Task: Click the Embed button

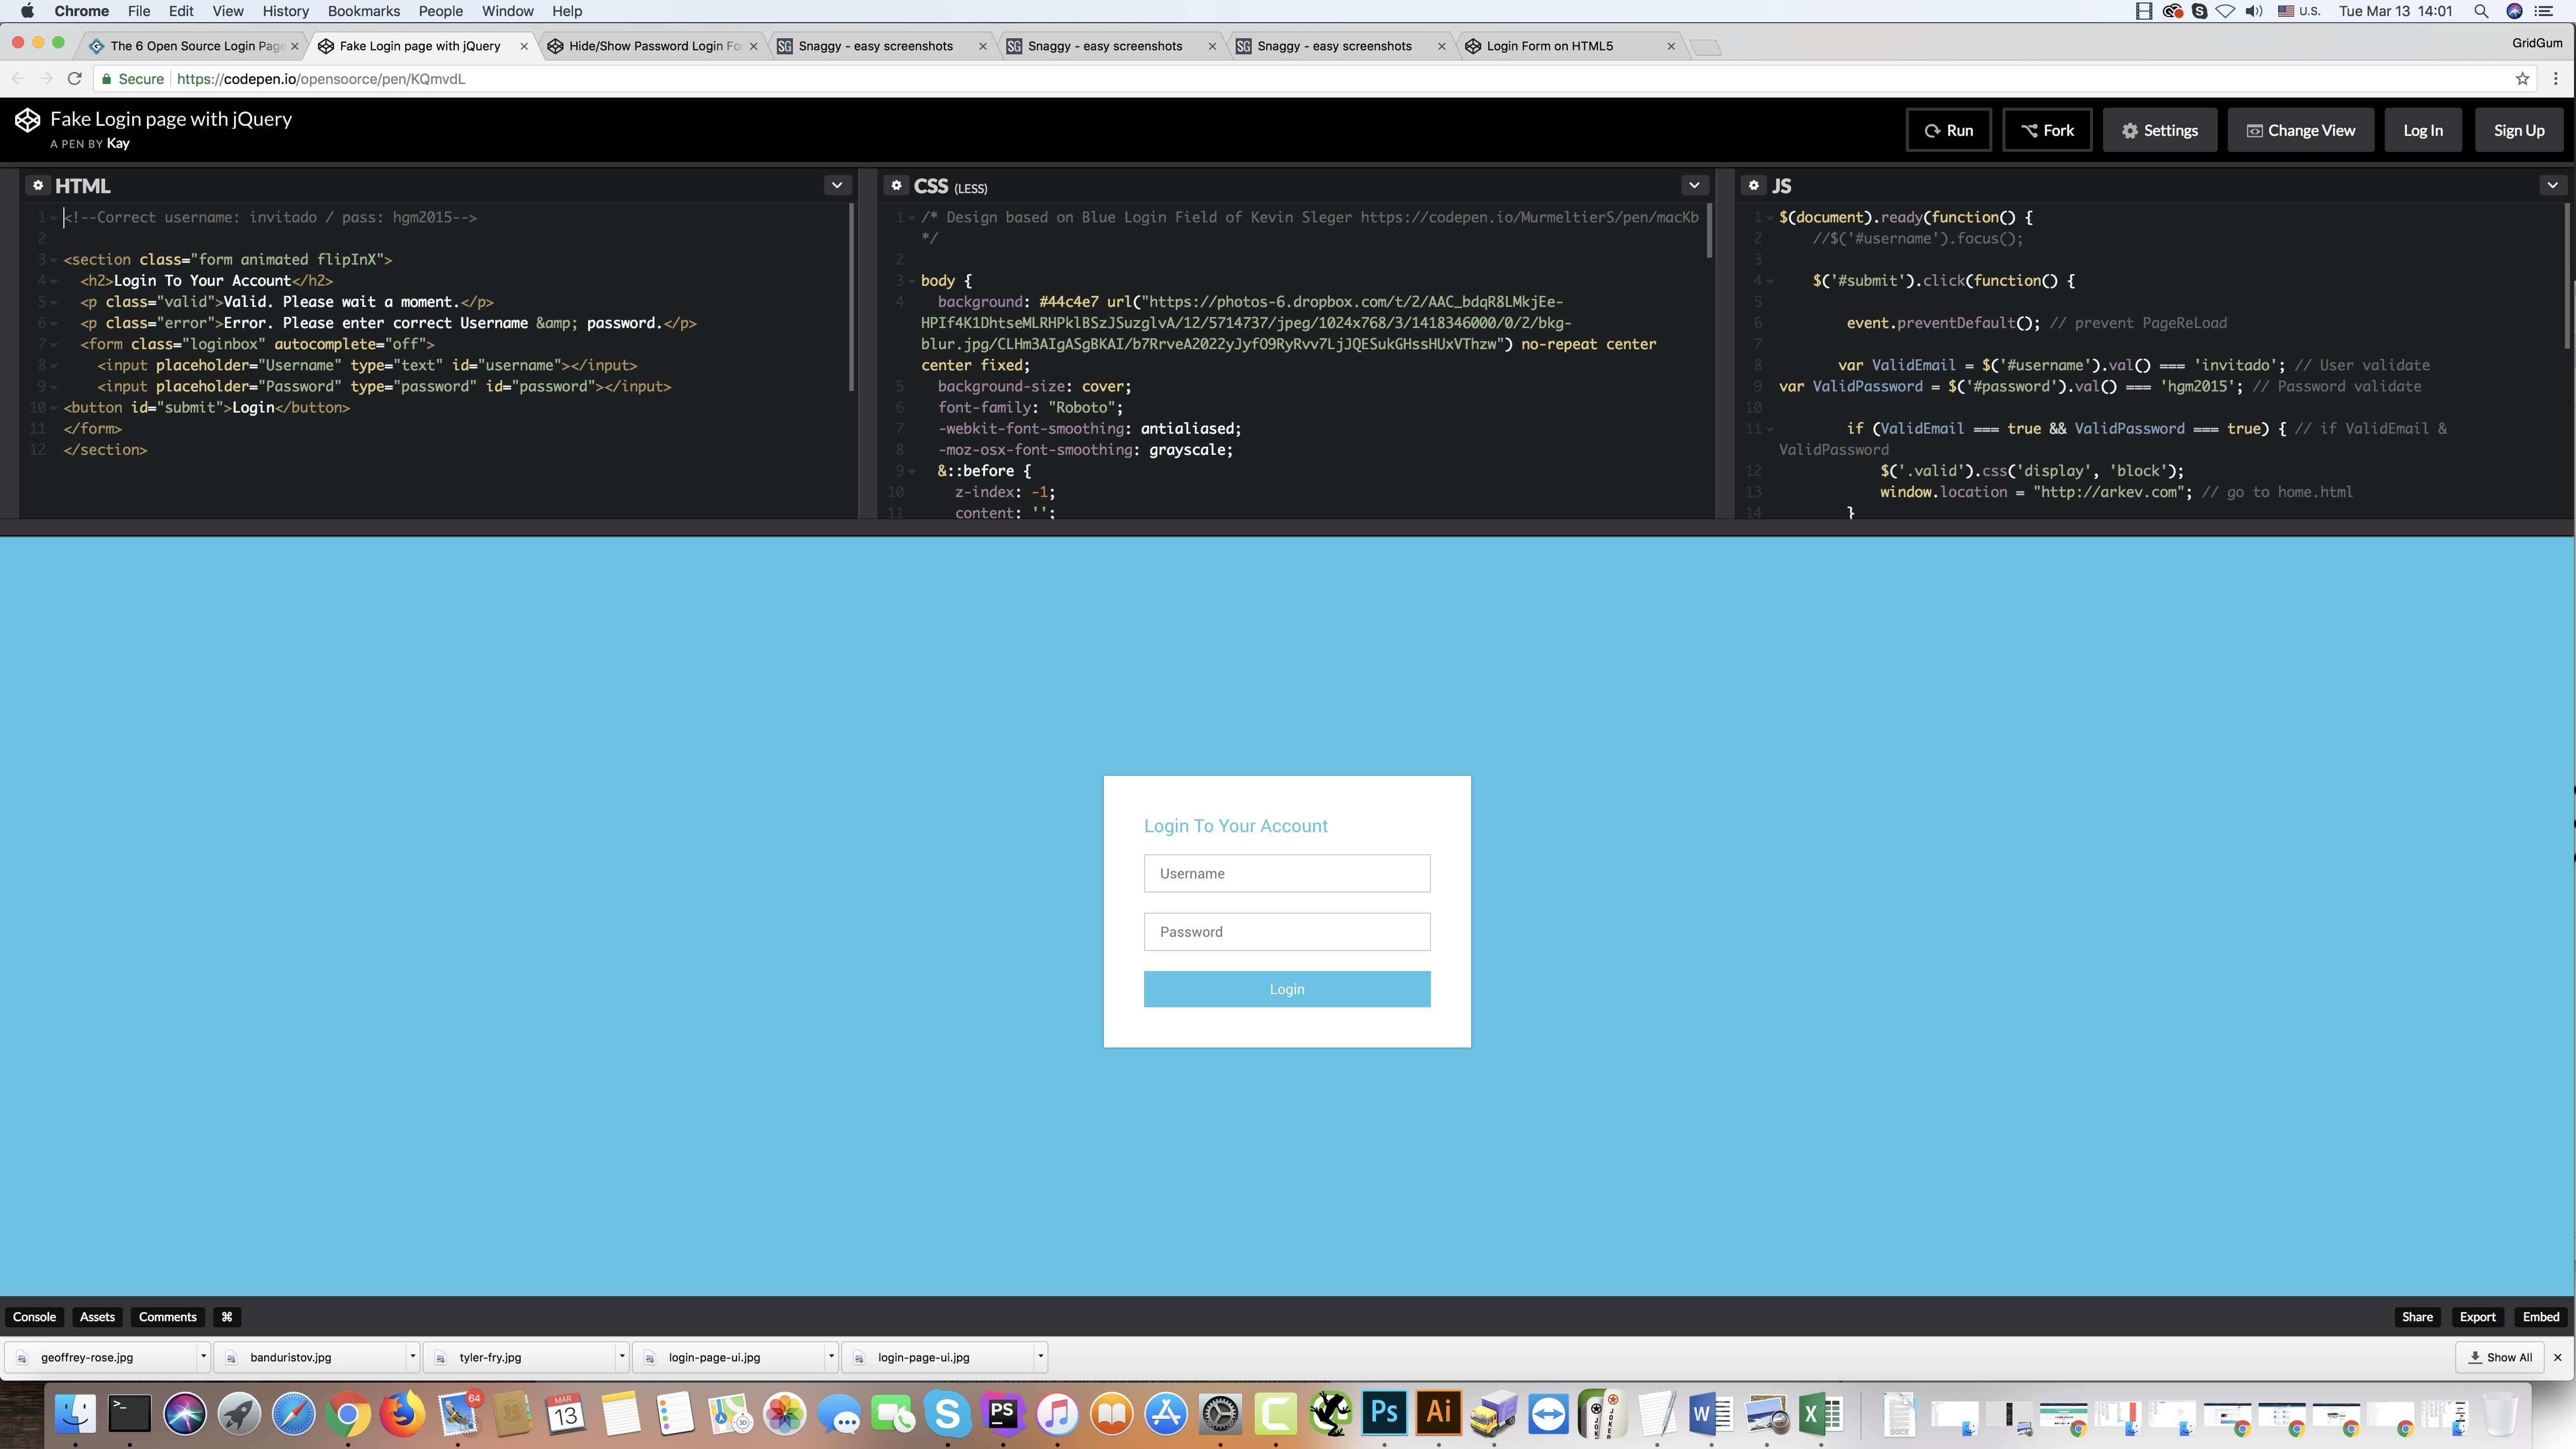Action: (2541, 1317)
